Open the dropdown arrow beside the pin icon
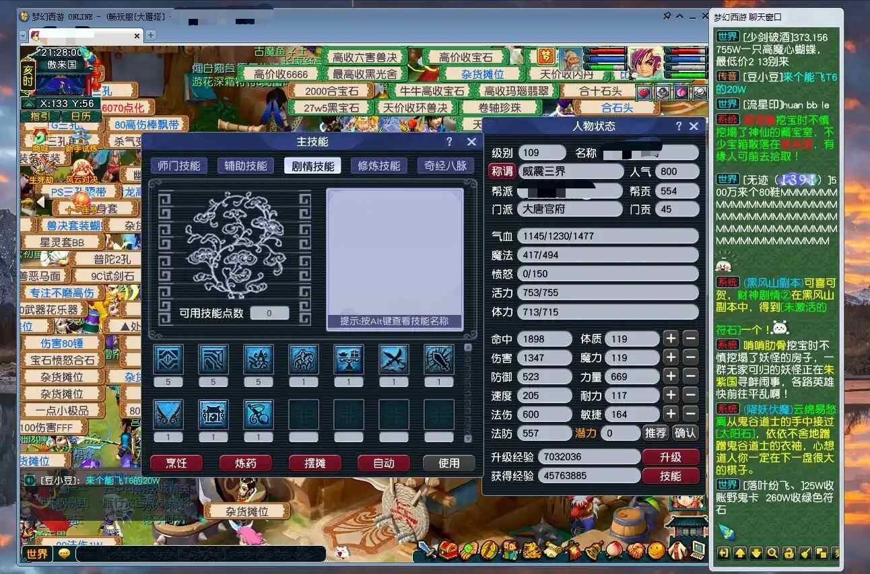 680,15
